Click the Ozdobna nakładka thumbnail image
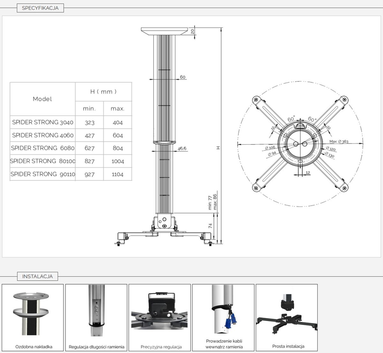383x353 pixels. pyautogui.click(x=33, y=313)
